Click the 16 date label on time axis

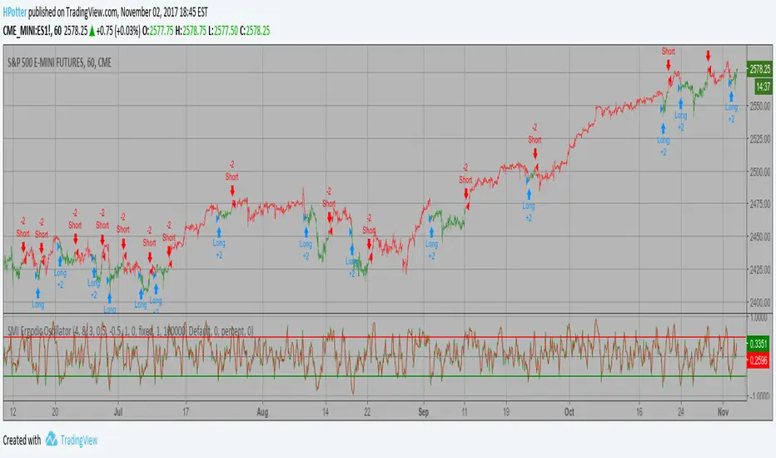(x=639, y=412)
